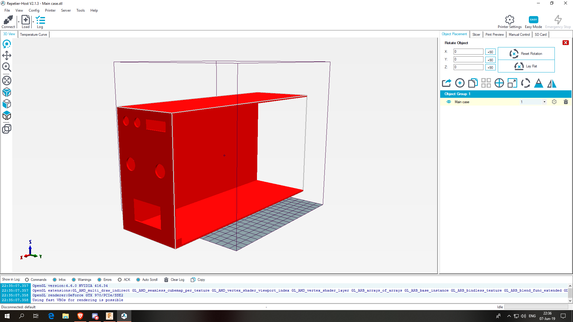
Task: Select the Scale object icon
Action: pyautogui.click(x=512, y=83)
